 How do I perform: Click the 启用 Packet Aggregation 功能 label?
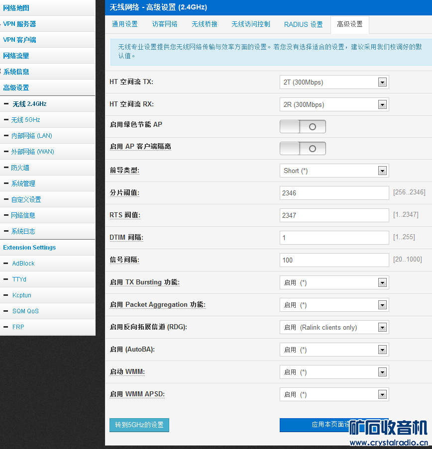click(158, 304)
